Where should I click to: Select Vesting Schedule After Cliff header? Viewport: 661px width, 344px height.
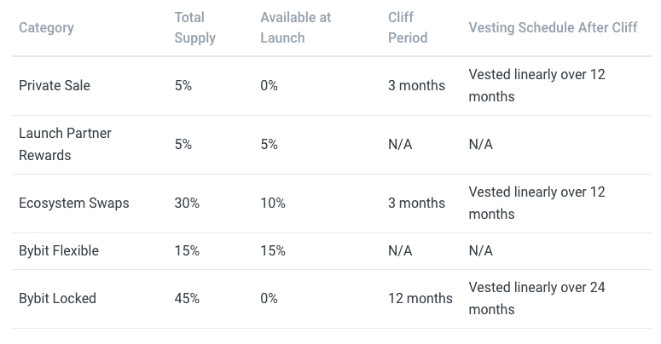553,28
